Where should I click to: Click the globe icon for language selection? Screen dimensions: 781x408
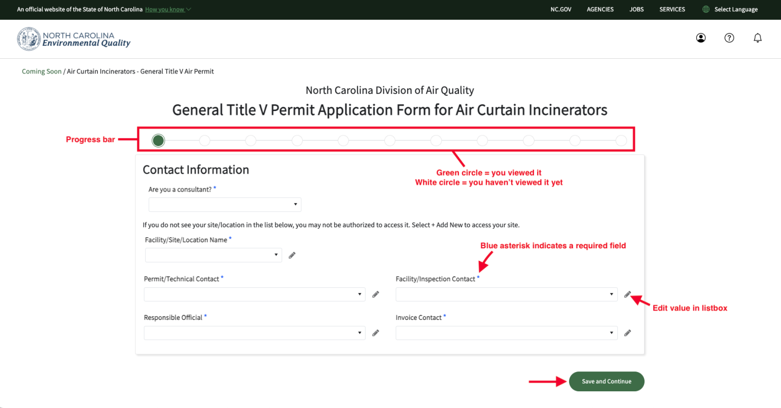click(x=706, y=9)
